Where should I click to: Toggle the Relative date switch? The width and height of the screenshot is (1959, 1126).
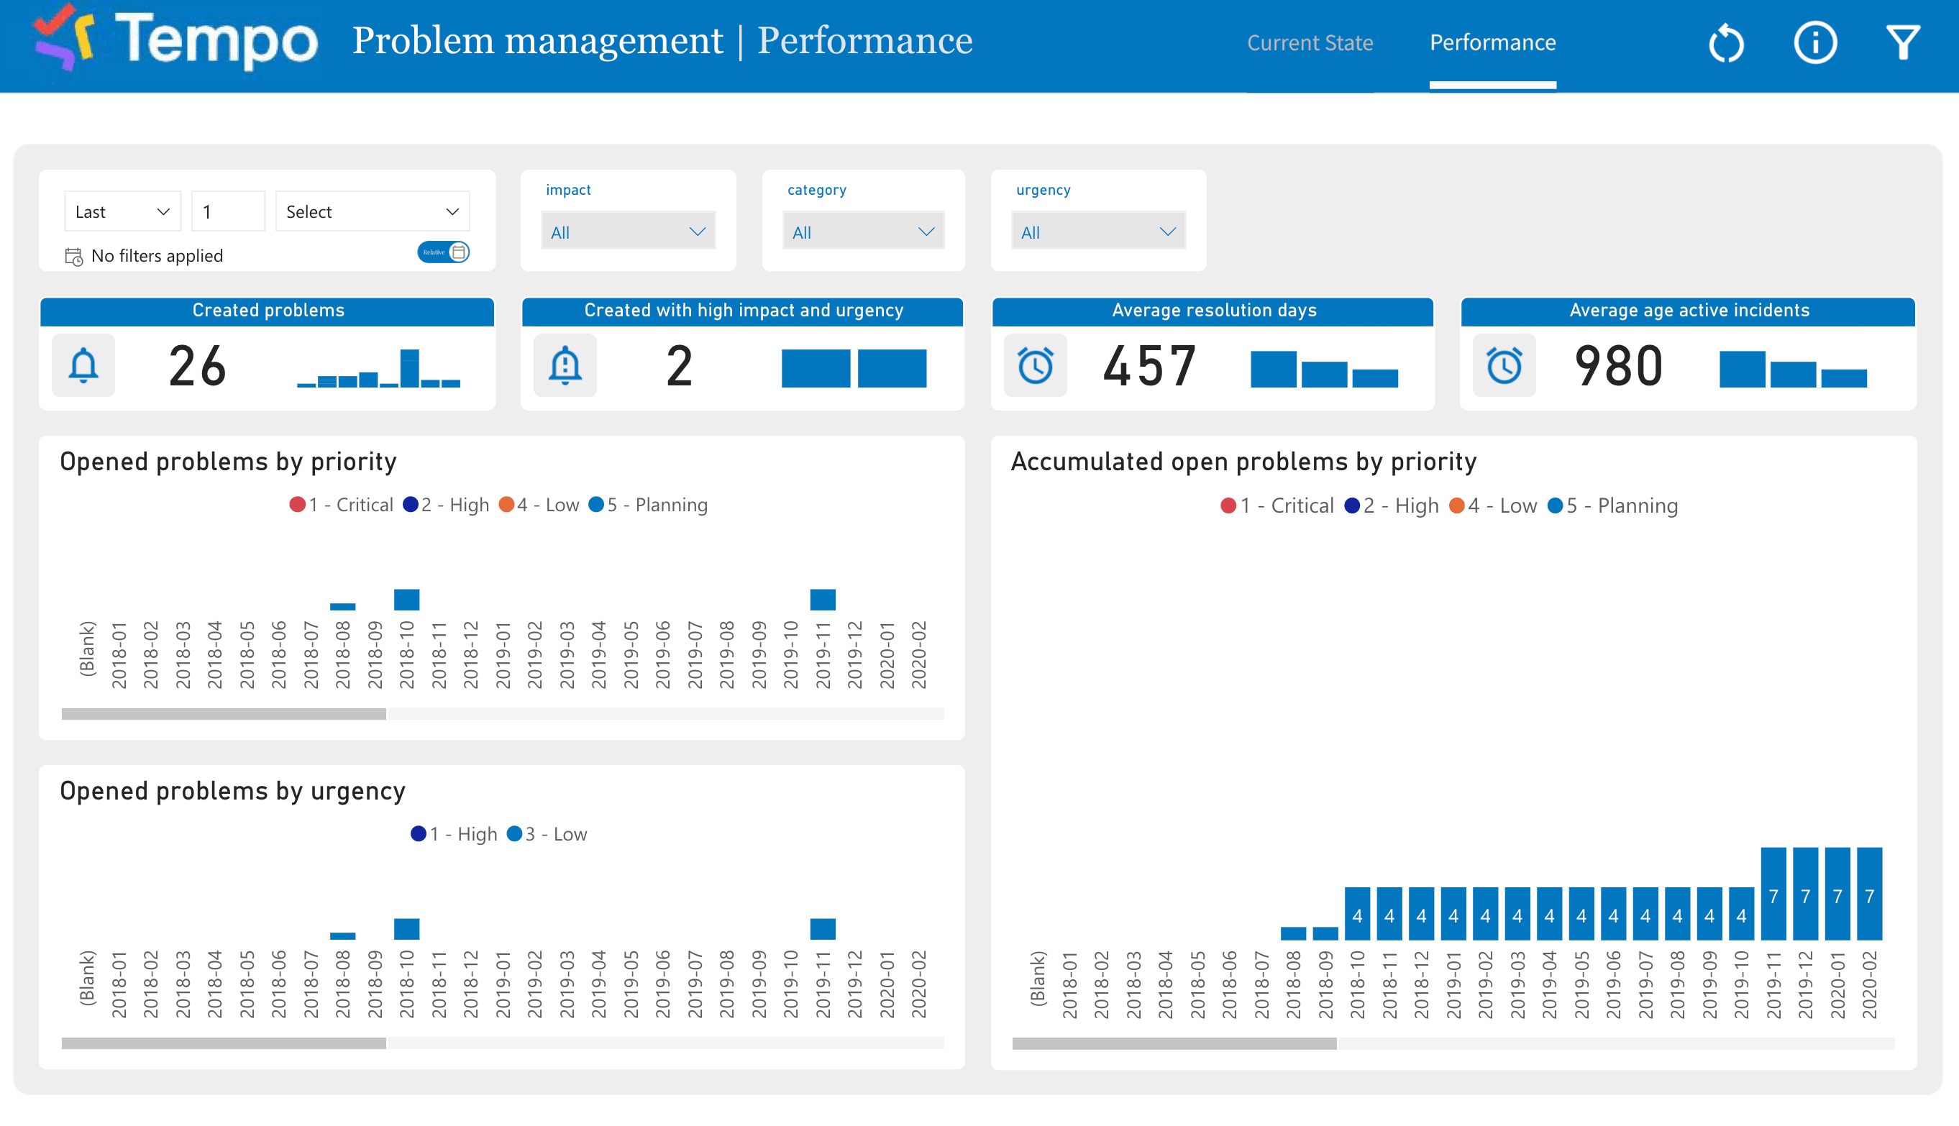pyautogui.click(x=442, y=252)
